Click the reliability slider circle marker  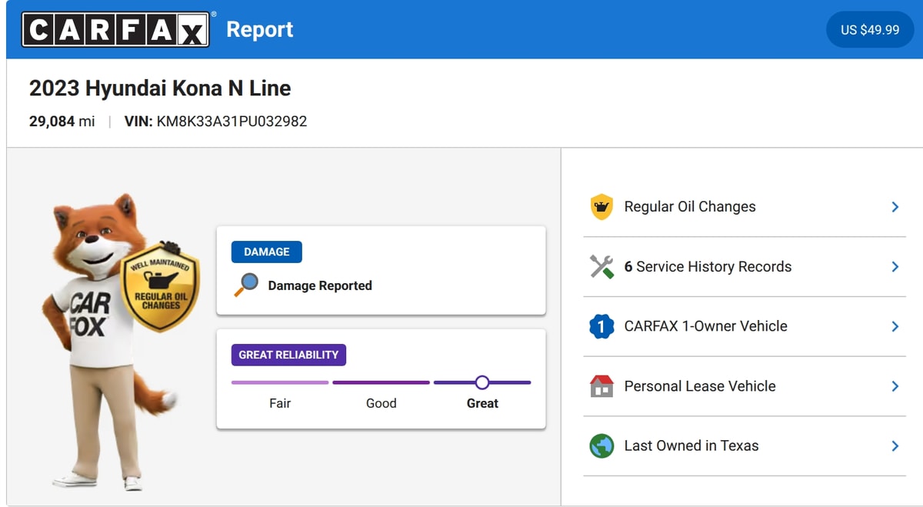click(x=482, y=382)
